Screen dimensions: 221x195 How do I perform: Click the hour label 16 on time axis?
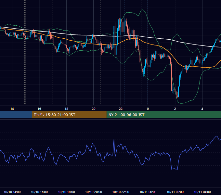pyautogui.click(x=39, y=109)
